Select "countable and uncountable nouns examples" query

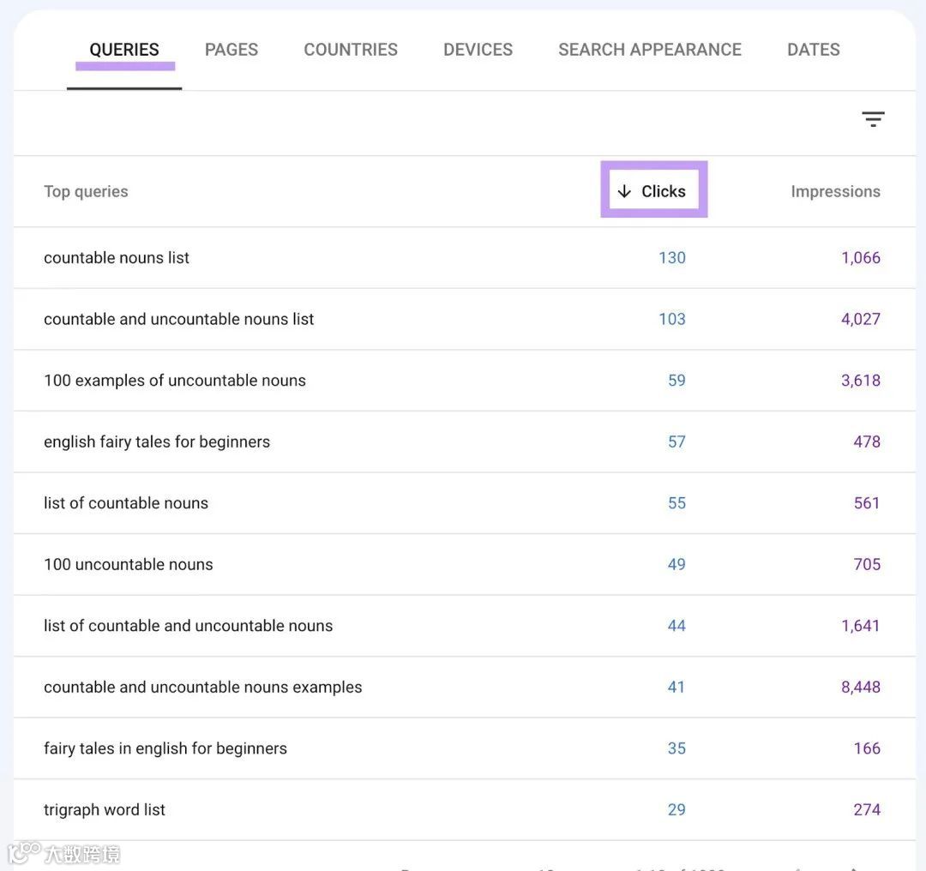203,688
